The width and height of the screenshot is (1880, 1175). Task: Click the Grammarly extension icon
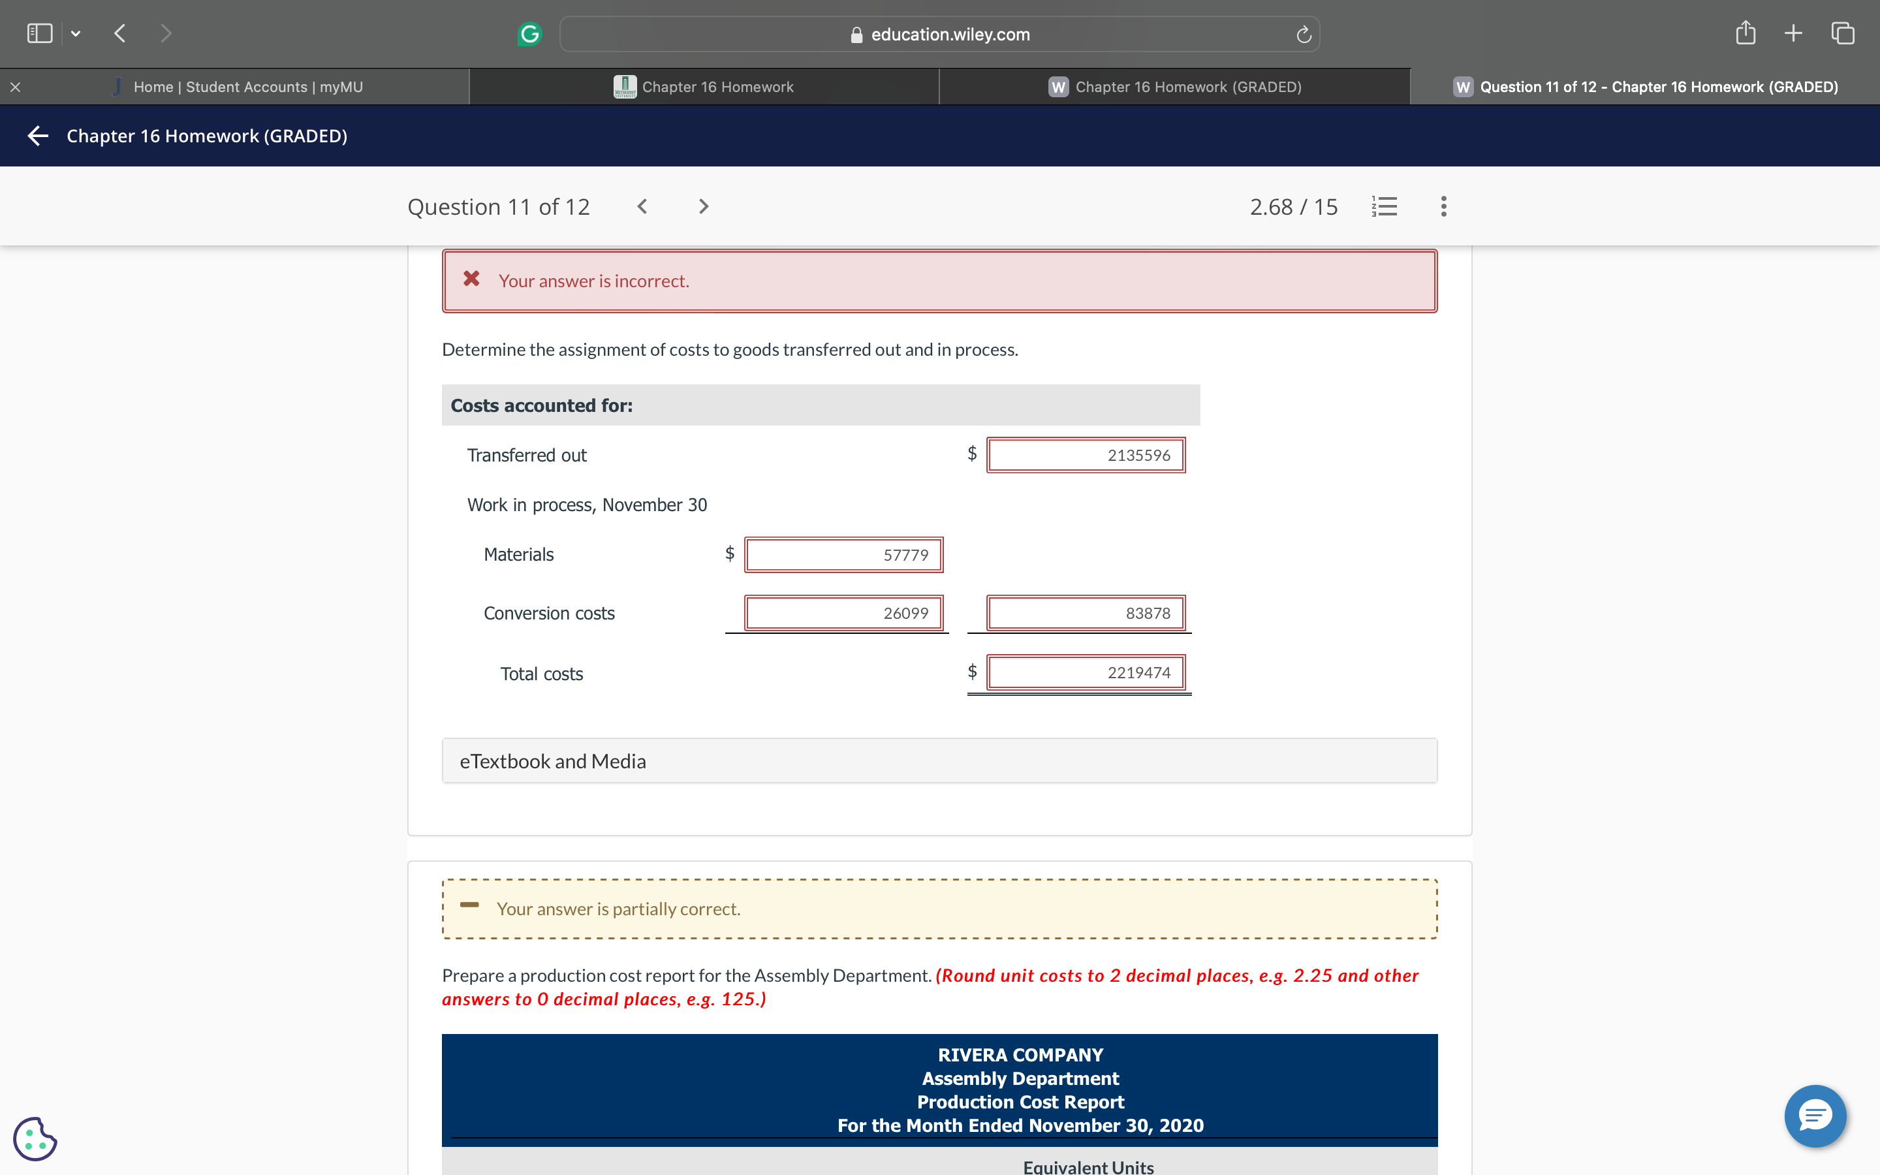(529, 34)
